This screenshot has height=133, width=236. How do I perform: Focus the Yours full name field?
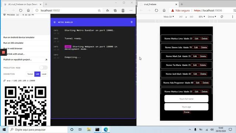point(186,99)
